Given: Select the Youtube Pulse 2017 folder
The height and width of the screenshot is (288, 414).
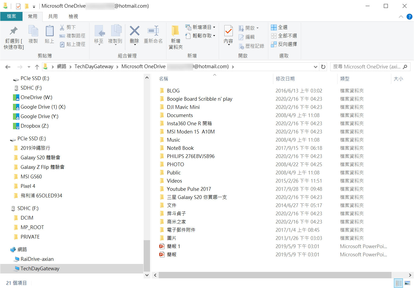Looking at the screenshot, I should coord(185,189).
